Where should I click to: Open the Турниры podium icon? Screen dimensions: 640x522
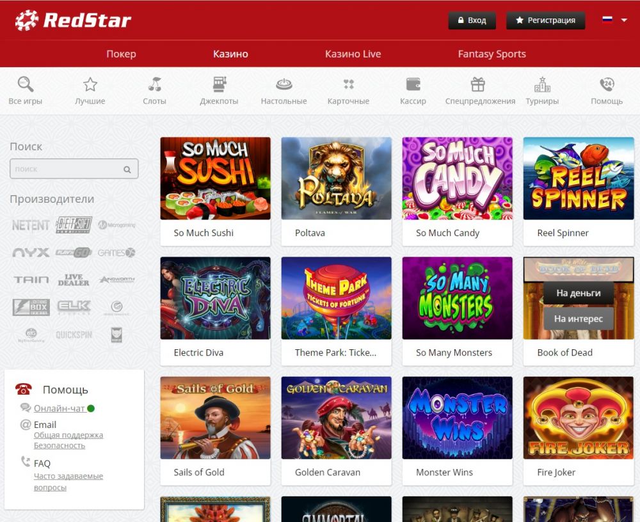543,84
